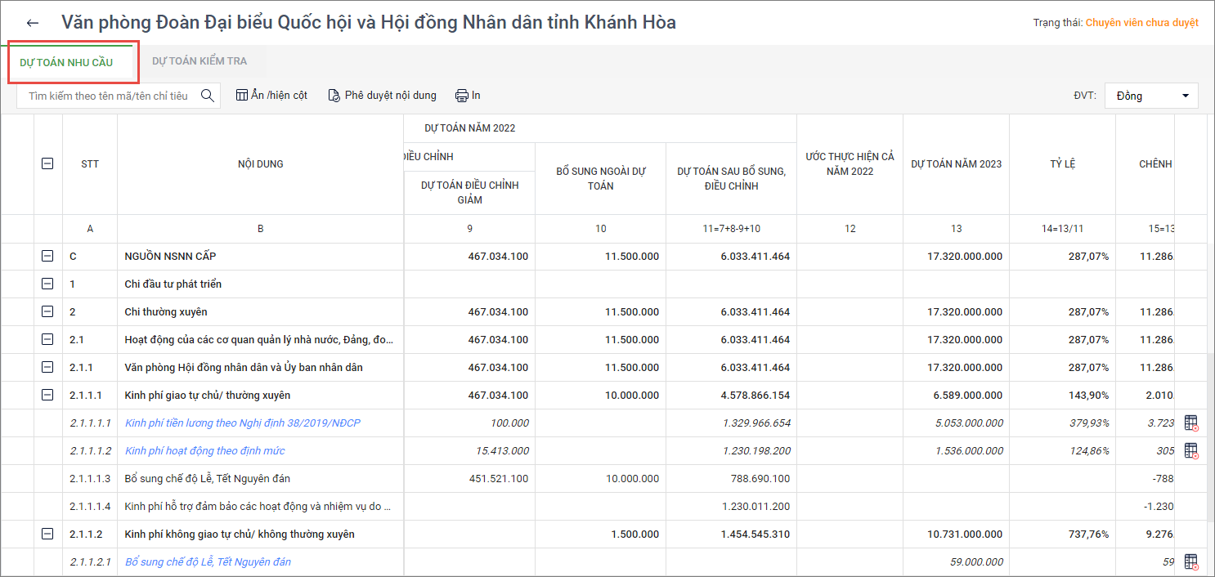Click the Ẩn/hiện cột column icon
The height and width of the screenshot is (577, 1215).
pos(242,96)
